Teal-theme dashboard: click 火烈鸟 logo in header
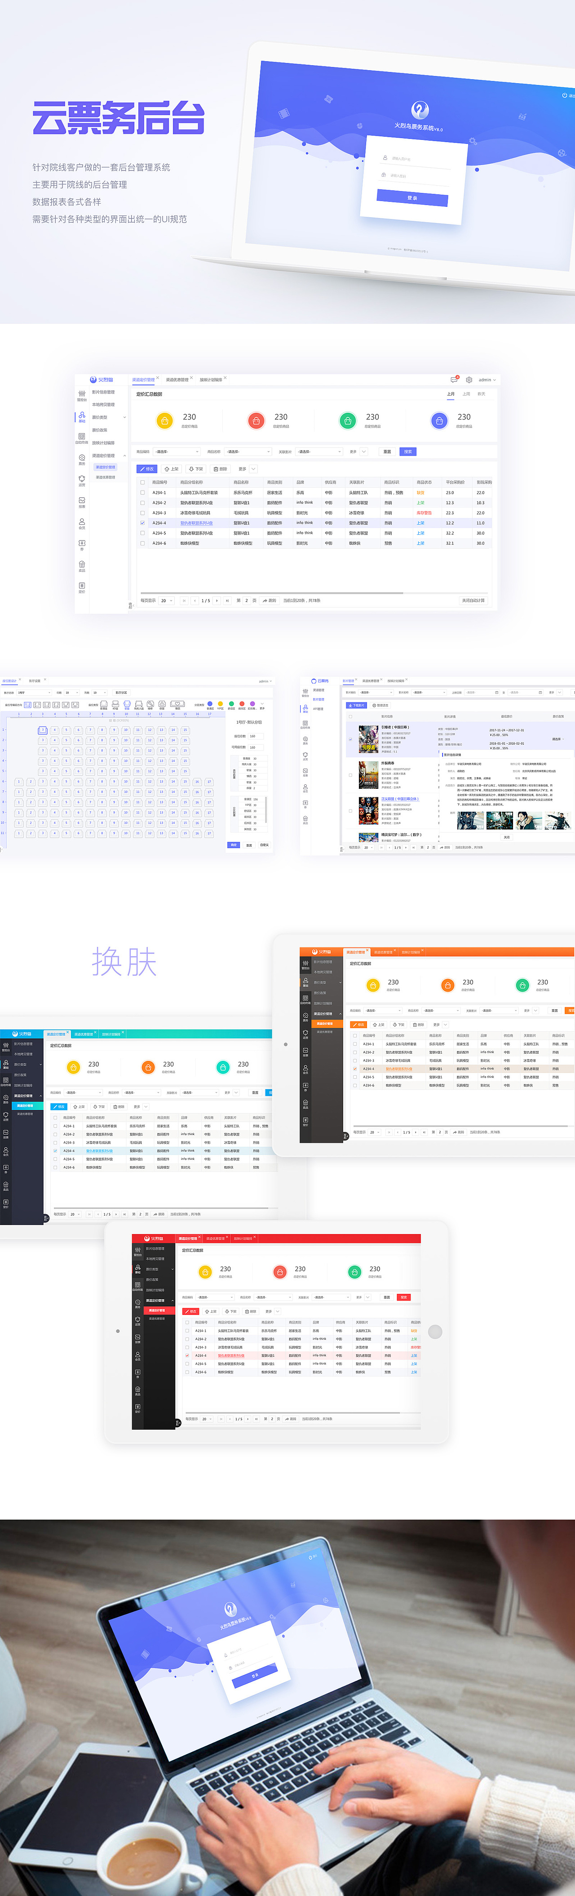The image size is (575, 1896). click(x=21, y=1033)
